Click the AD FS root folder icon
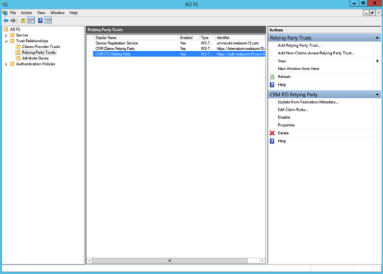Screen dimensions: 383x274 click(6, 29)
